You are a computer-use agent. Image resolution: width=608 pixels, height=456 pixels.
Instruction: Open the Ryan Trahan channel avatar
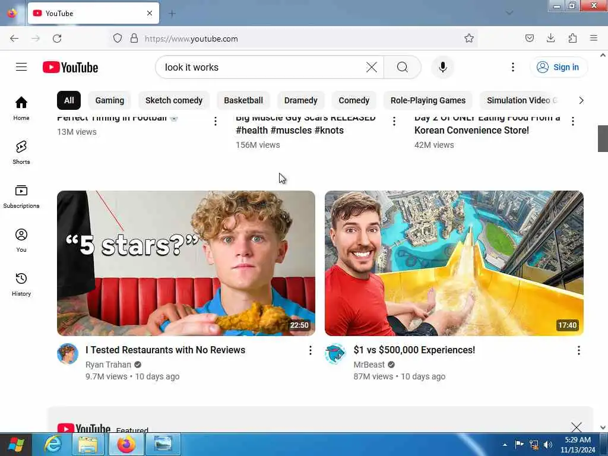point(68,354)
